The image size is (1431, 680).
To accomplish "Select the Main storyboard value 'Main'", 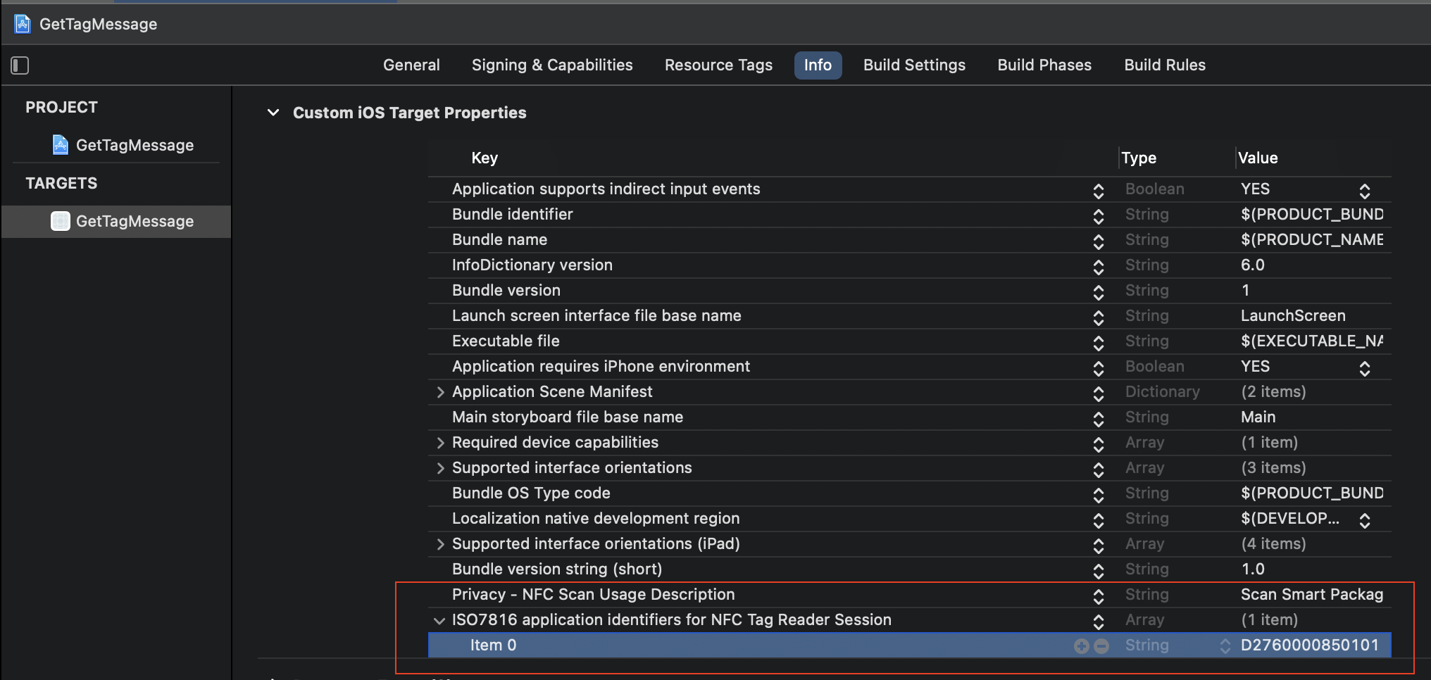I will point(1258,417).
